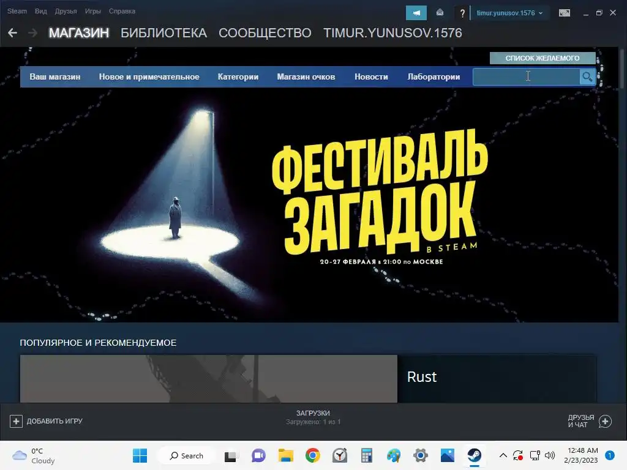Go to Новости

371,76
